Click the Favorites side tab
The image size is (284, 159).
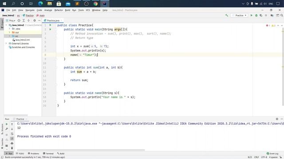pyautogui.click(x=2, y=144)
